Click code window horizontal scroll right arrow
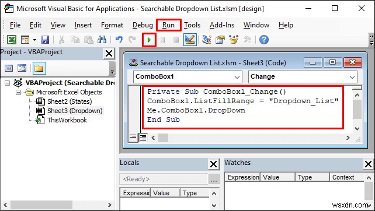Image resolution: width=375 pixels, height=211 pixels. click(x=348, y=138)
